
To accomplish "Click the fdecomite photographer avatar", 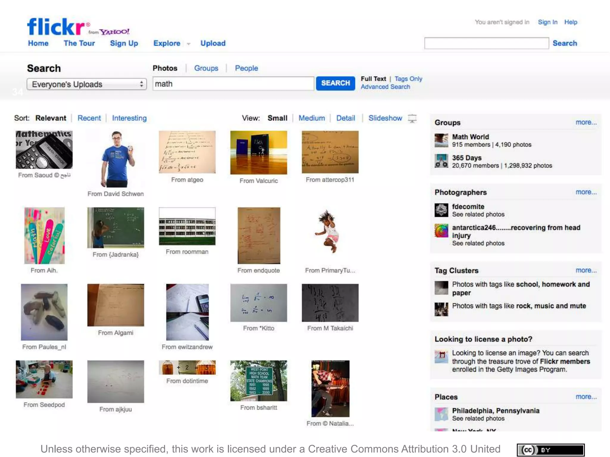I will coord(441,210).
